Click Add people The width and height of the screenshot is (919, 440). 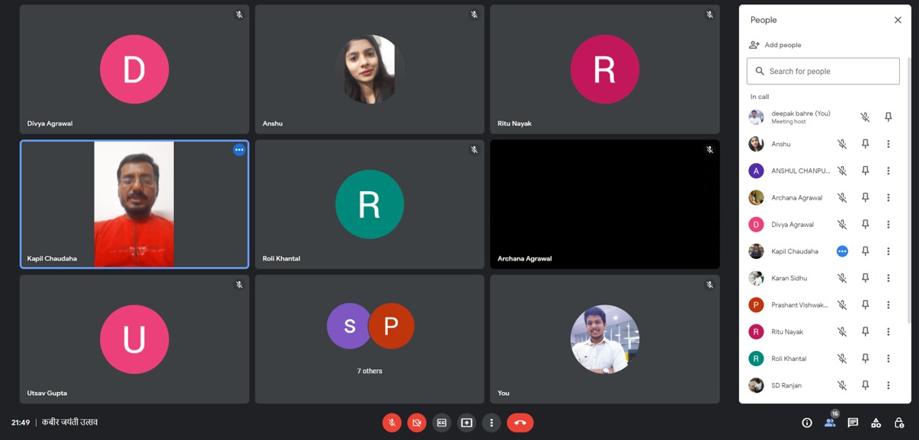[776, 45]
